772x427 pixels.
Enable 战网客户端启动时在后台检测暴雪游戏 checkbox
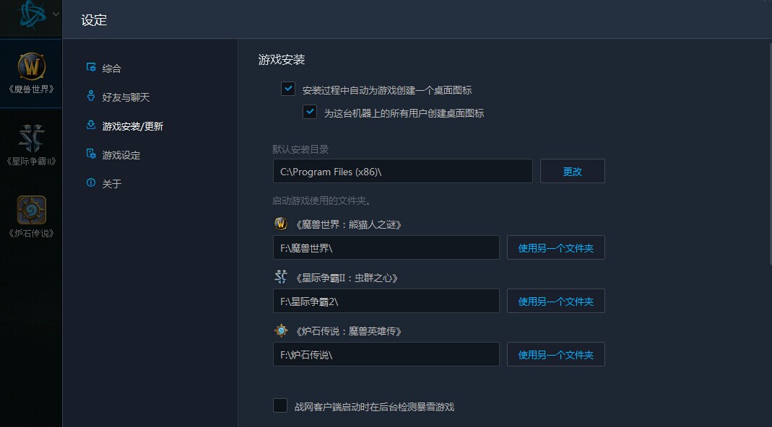pos(280,405)
